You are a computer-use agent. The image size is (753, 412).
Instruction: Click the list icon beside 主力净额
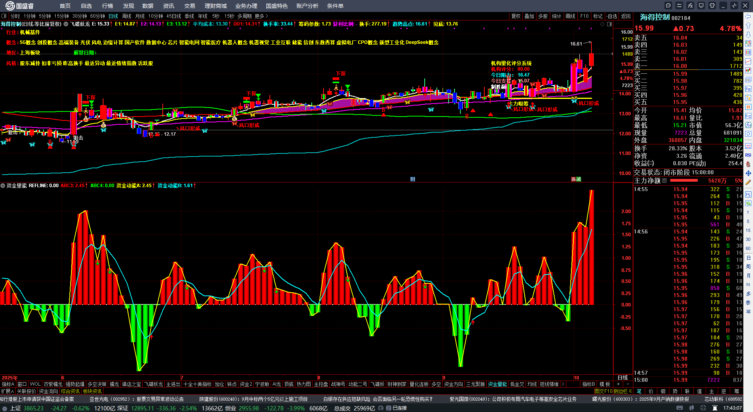point(664,180)
